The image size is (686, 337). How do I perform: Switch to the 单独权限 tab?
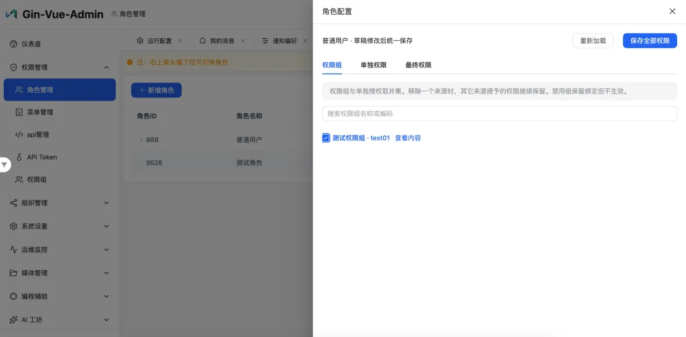click(x=373, y=65)
